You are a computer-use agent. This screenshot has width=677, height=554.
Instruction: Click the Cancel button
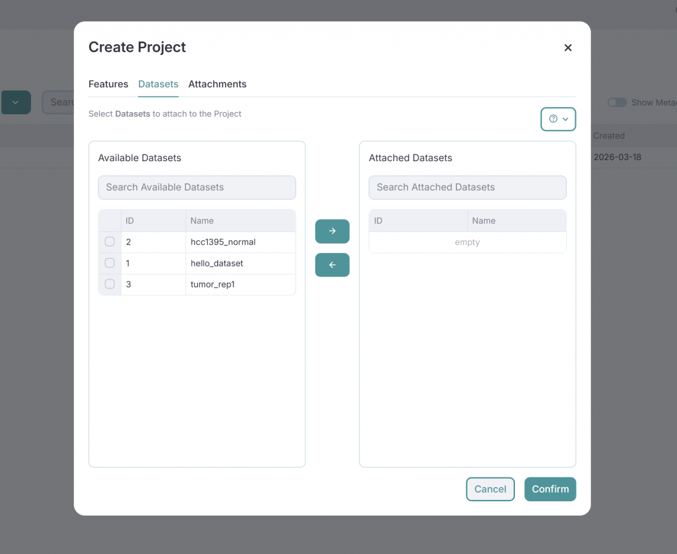pyautogui.click(x=490, y=489)
